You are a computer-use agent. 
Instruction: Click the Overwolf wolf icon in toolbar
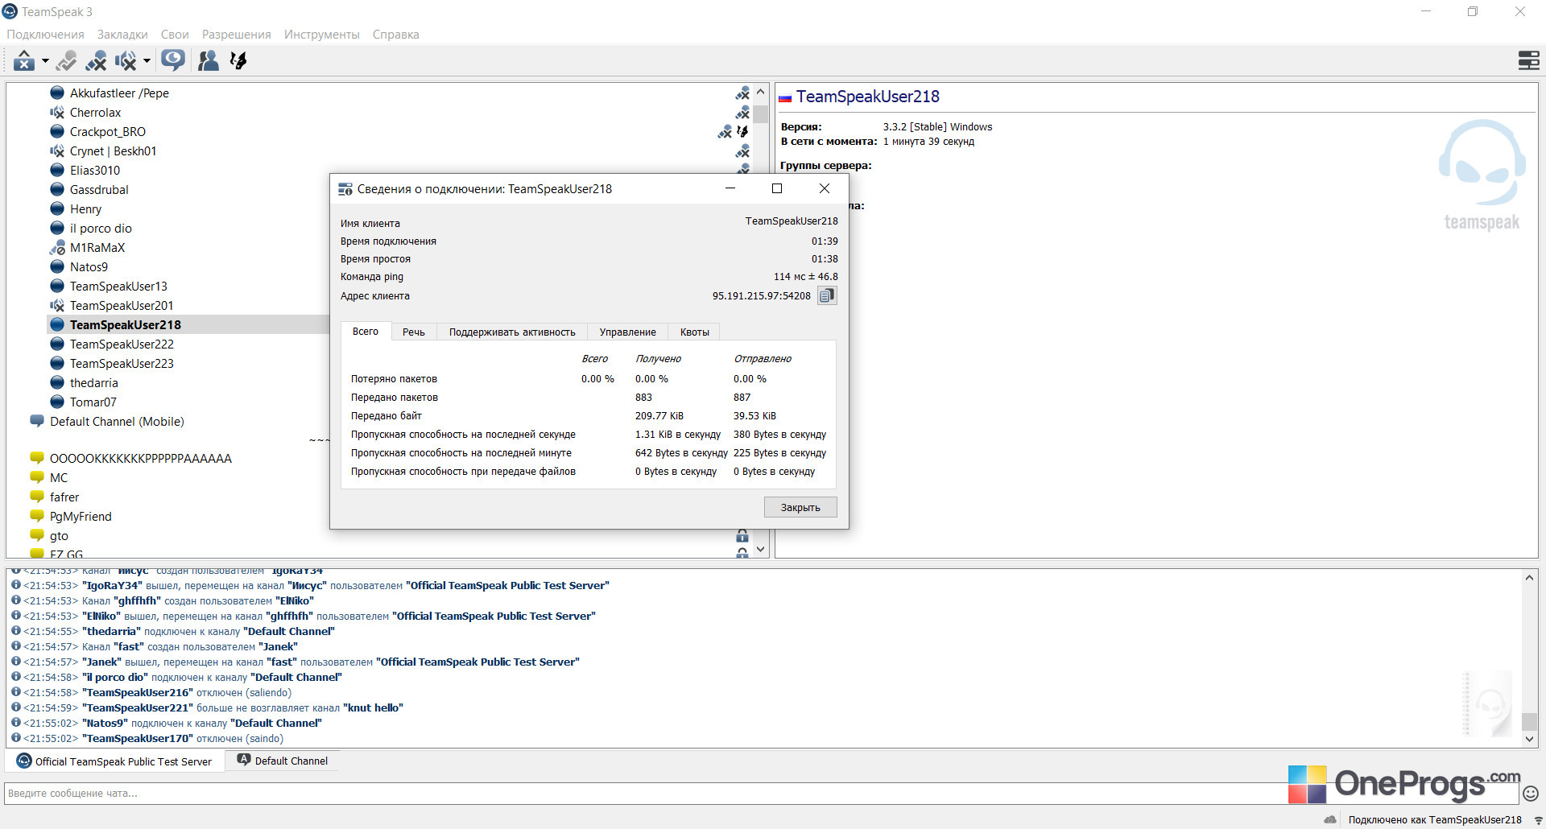(x=238, y=60)
